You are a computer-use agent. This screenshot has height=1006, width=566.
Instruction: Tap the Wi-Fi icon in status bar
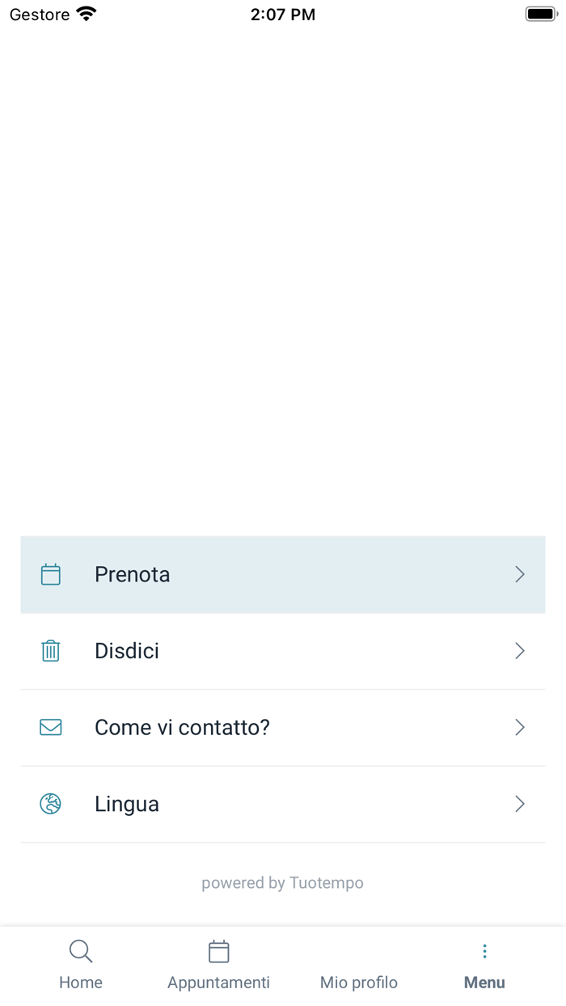(x=86, y=14)
